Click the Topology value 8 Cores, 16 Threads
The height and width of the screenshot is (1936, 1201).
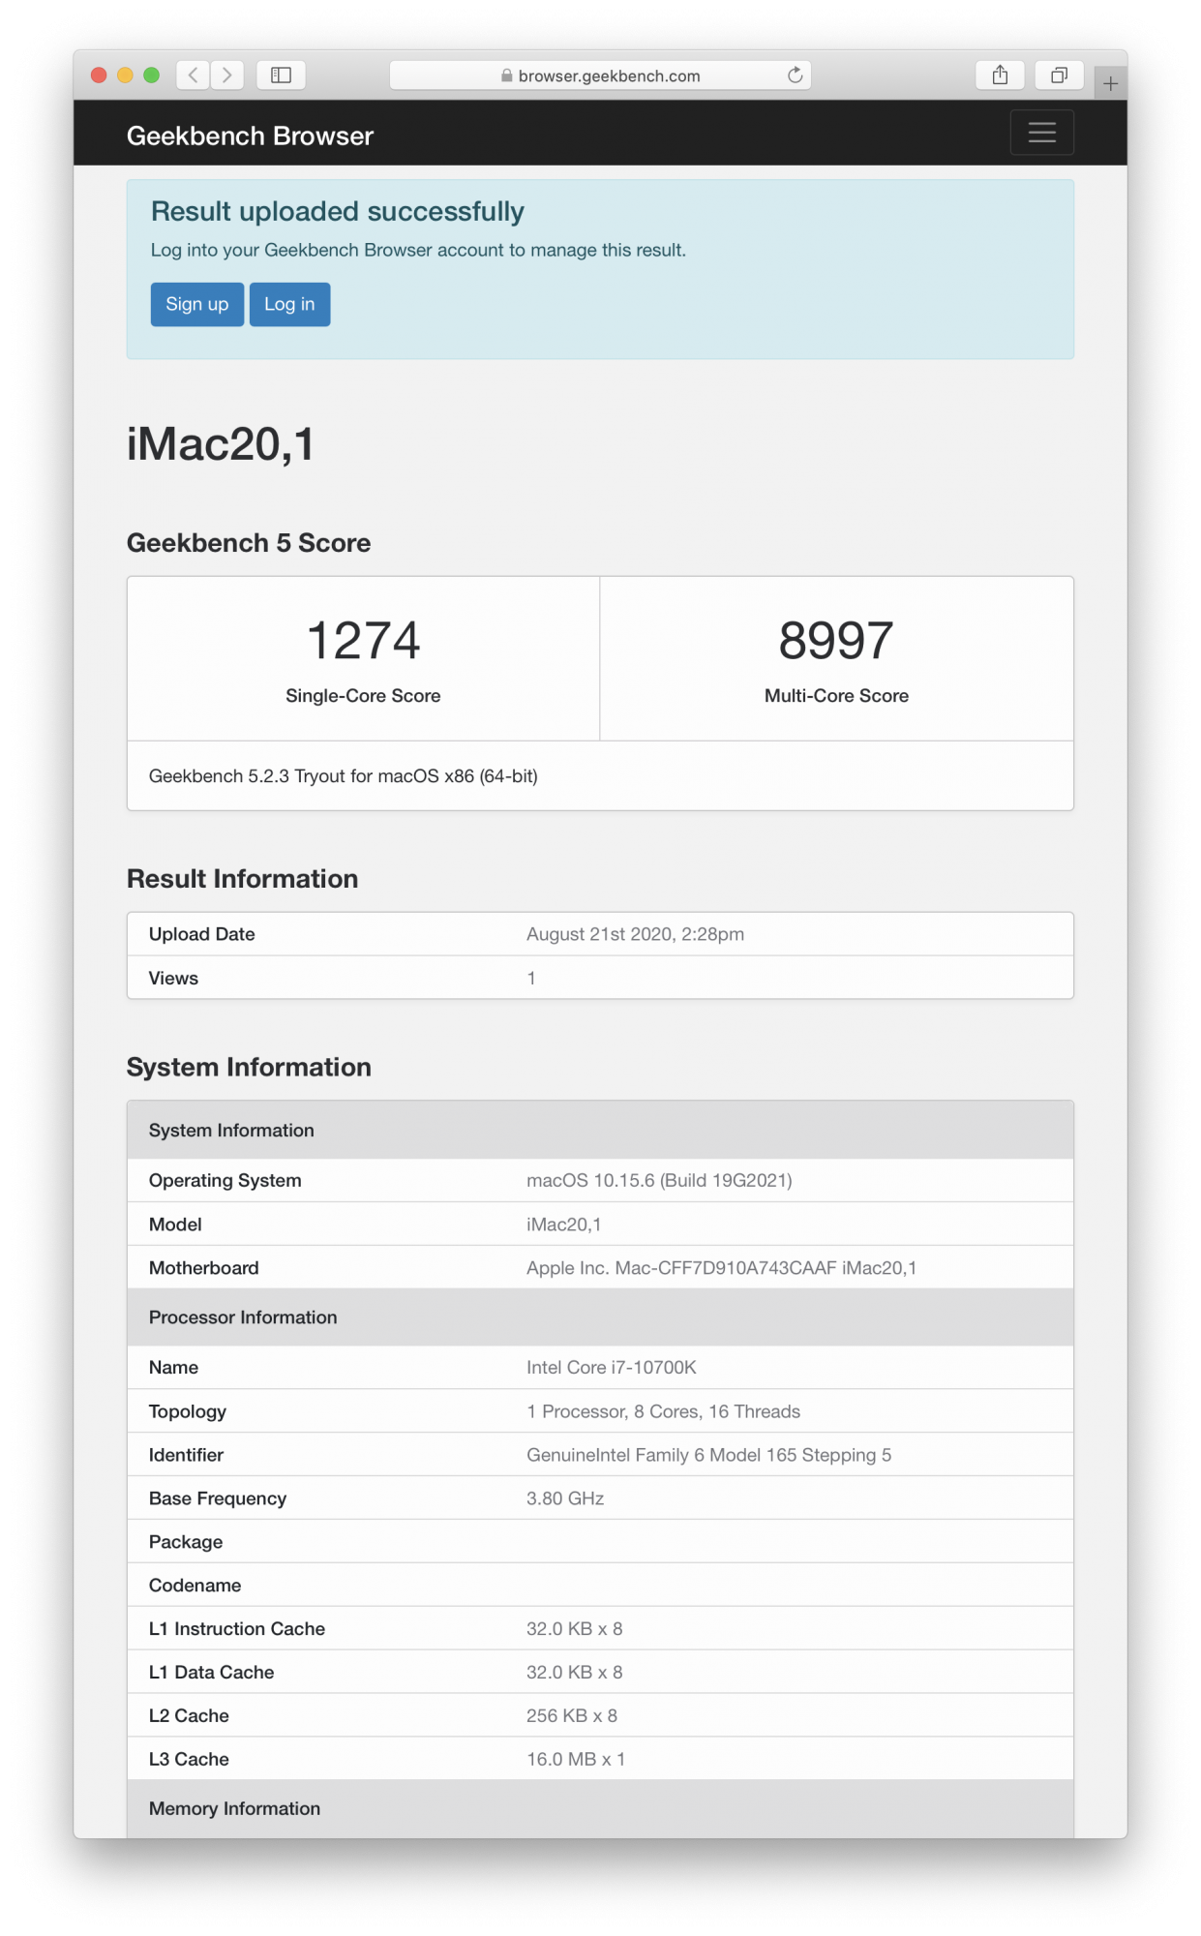click(664, 1411)
